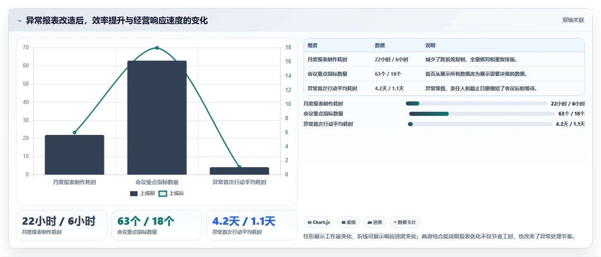Click right axis tick 18
Viewport: 601px width, 257px height.
[288, 48]
